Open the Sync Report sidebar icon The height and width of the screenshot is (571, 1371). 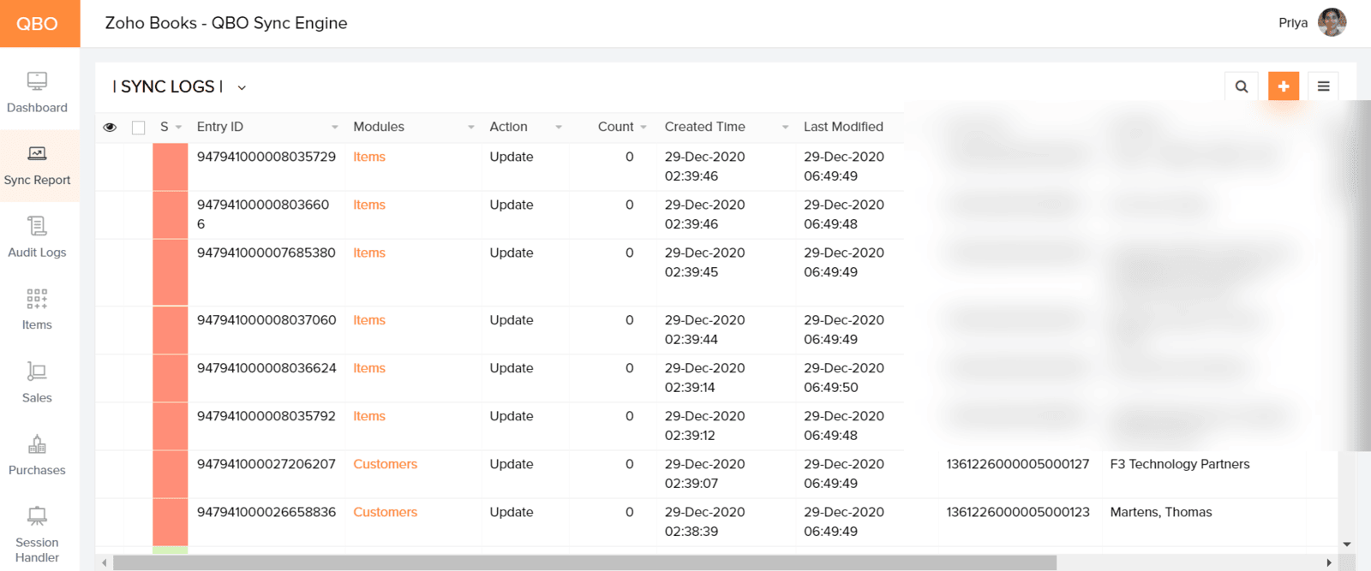tap(37, 153)
